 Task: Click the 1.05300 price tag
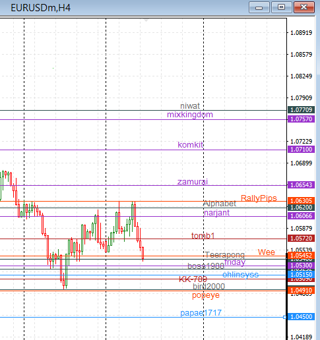301,266
